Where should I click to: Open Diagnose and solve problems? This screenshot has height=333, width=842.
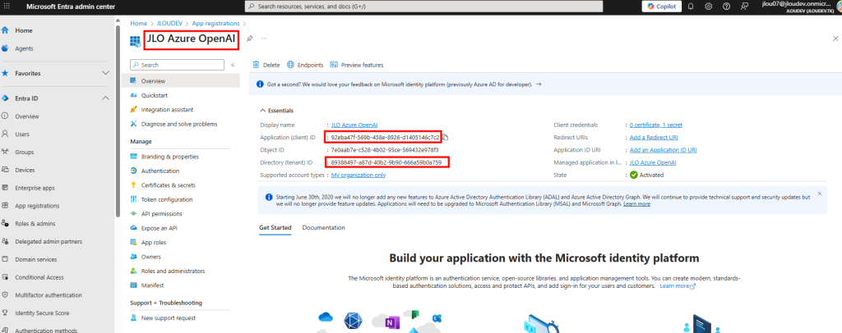(181, 124)
